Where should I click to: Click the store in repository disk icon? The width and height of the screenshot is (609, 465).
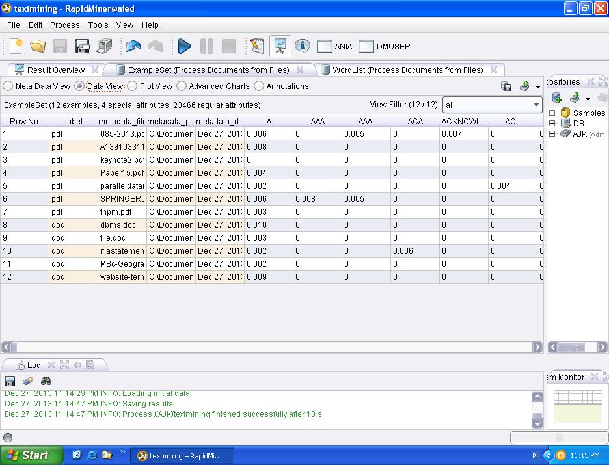pos(506,86)
